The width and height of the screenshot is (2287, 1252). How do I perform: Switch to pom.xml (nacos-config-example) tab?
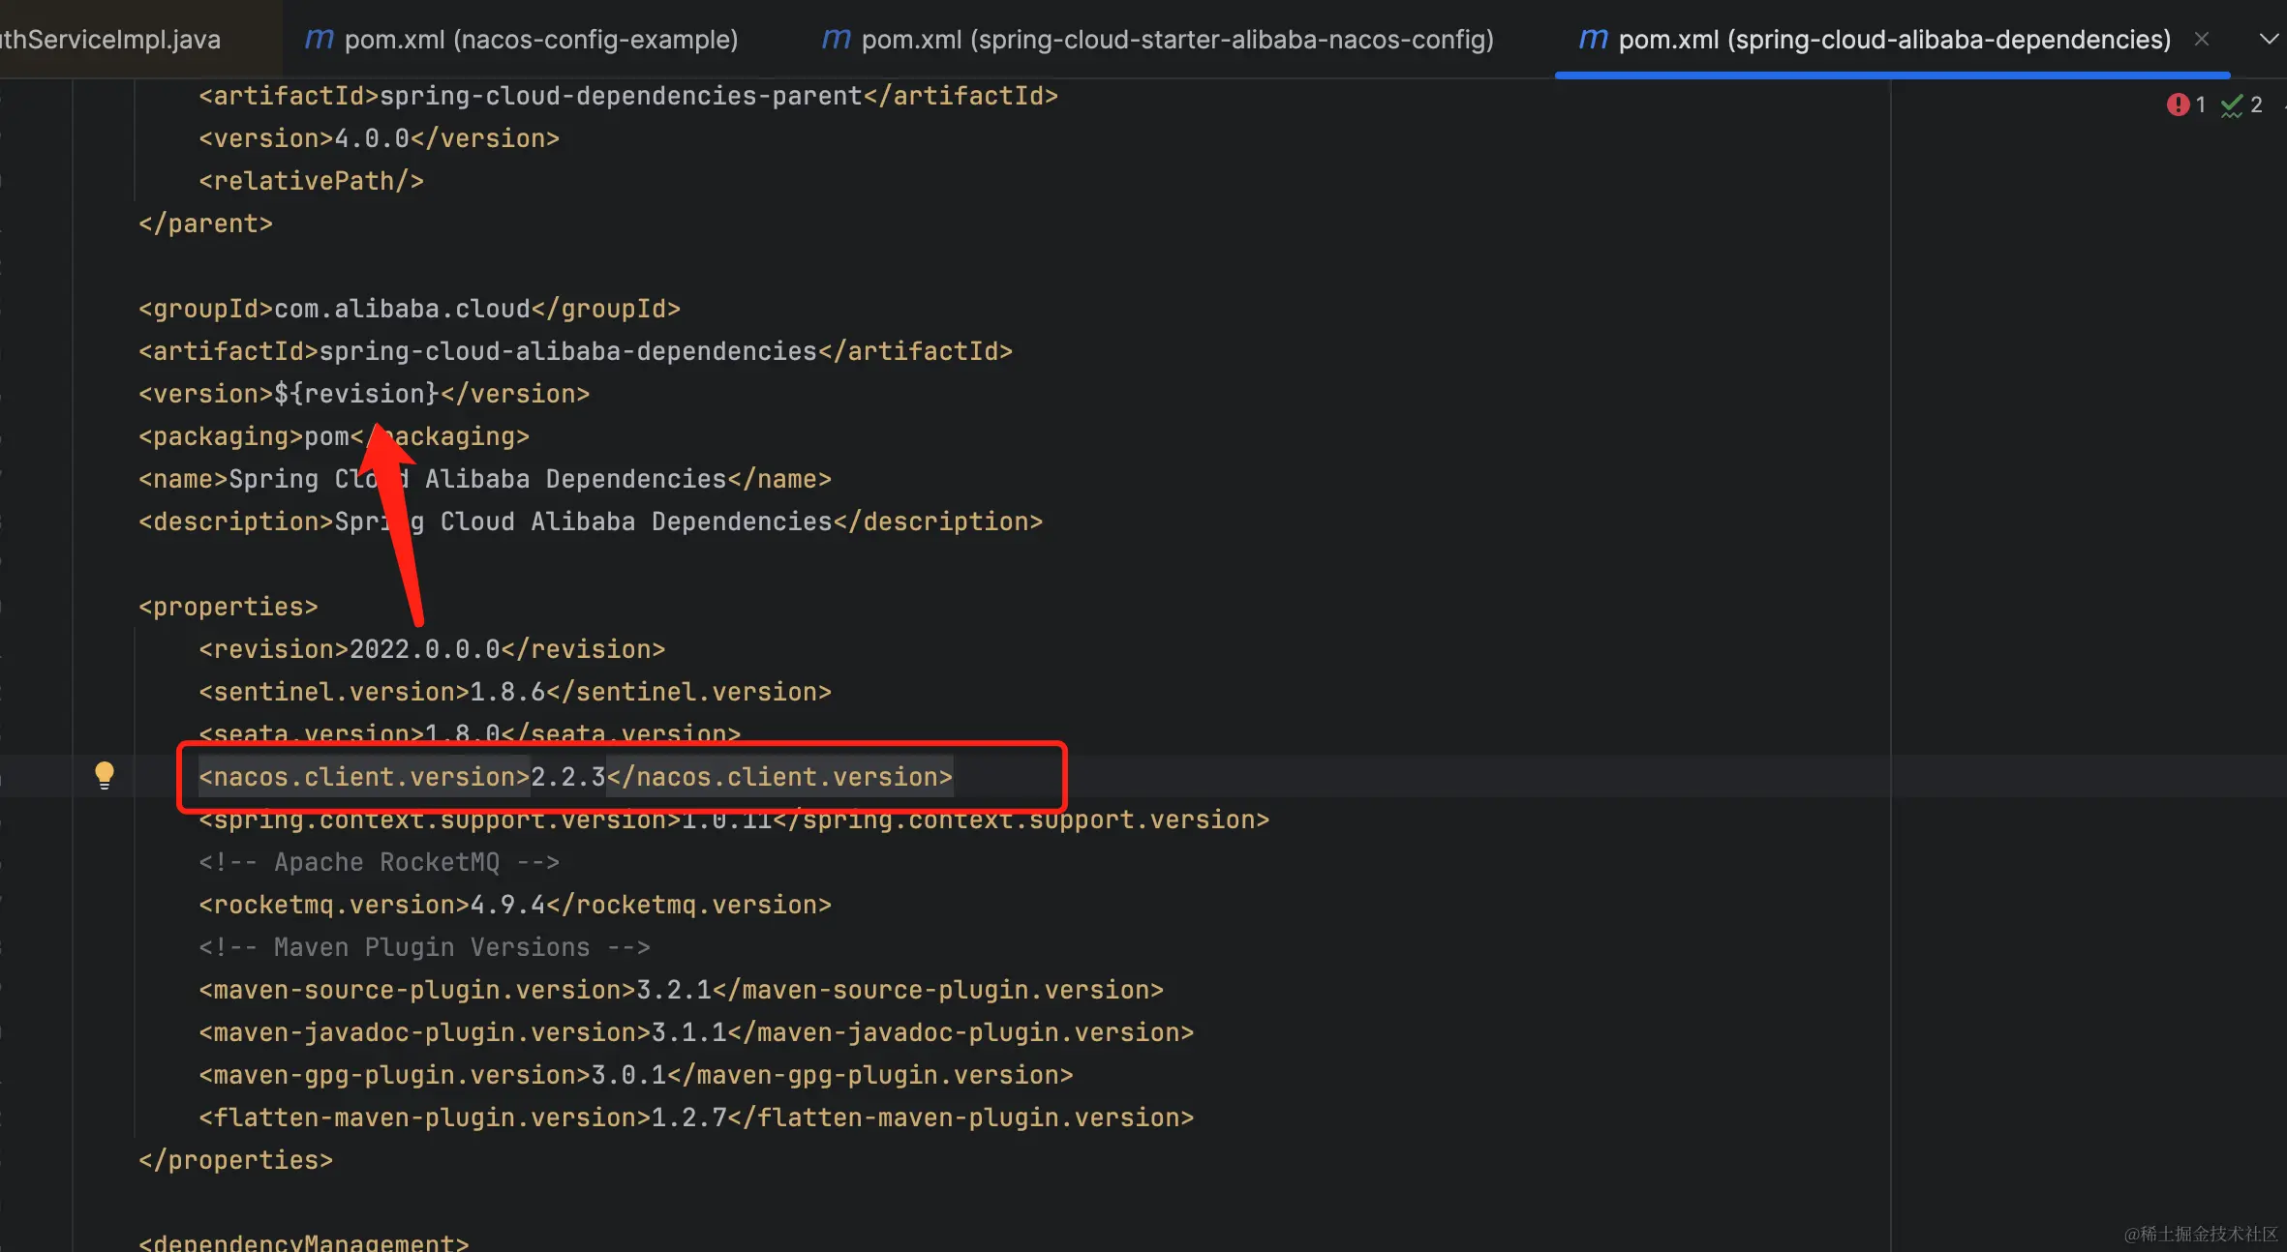(x=540, y=40)
